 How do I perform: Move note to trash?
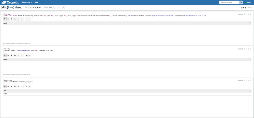tap(58, 8)
